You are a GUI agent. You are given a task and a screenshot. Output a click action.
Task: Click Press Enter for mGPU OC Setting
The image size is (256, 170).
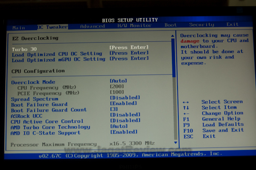coord(129,58)
